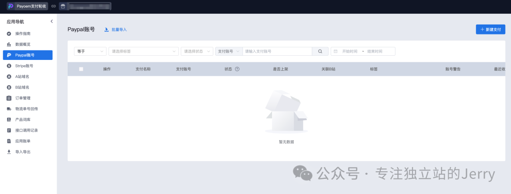Click the 接口调用记录 document icon
The width and height of the screenshot is (511, 194).
(x=9, y=130)
